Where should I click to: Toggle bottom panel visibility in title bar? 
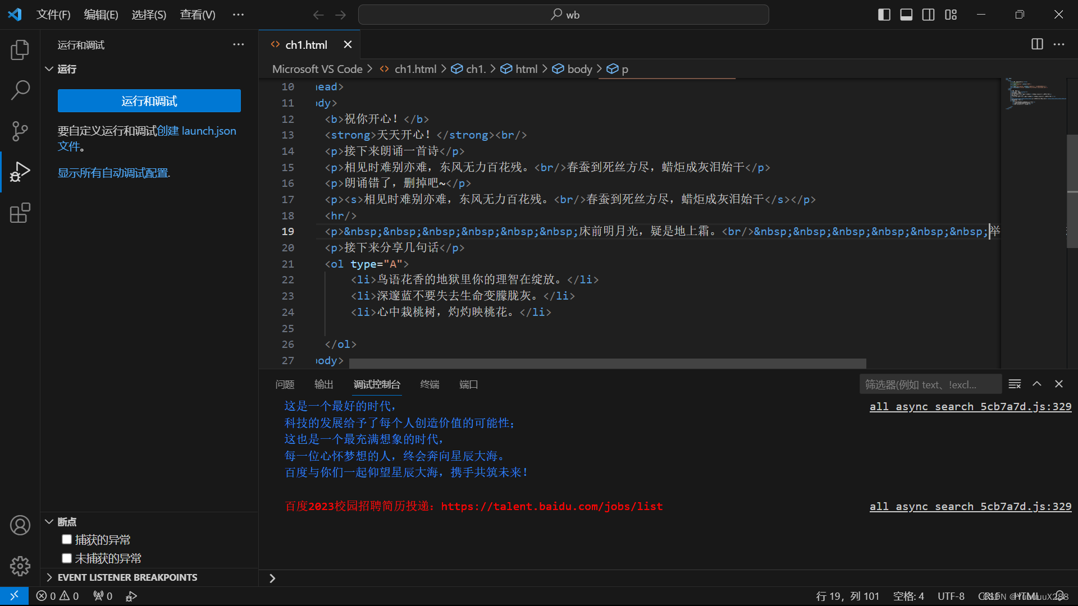tap(906, 15)
